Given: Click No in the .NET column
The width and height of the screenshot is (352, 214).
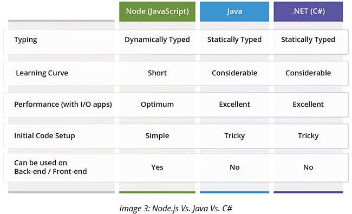Looking at the screenshot, I should 308,167.
